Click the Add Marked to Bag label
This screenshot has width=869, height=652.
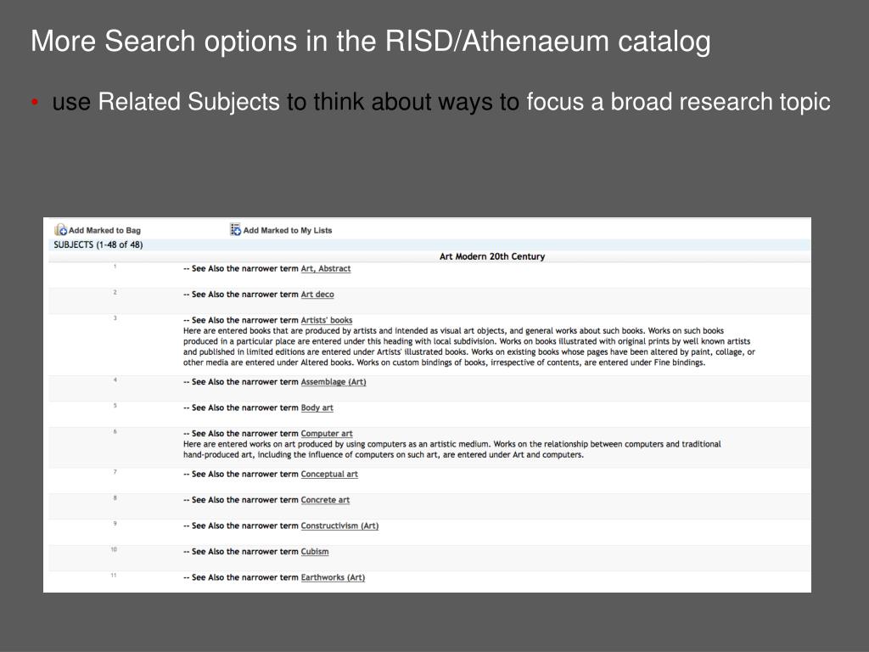pos(104,231)
